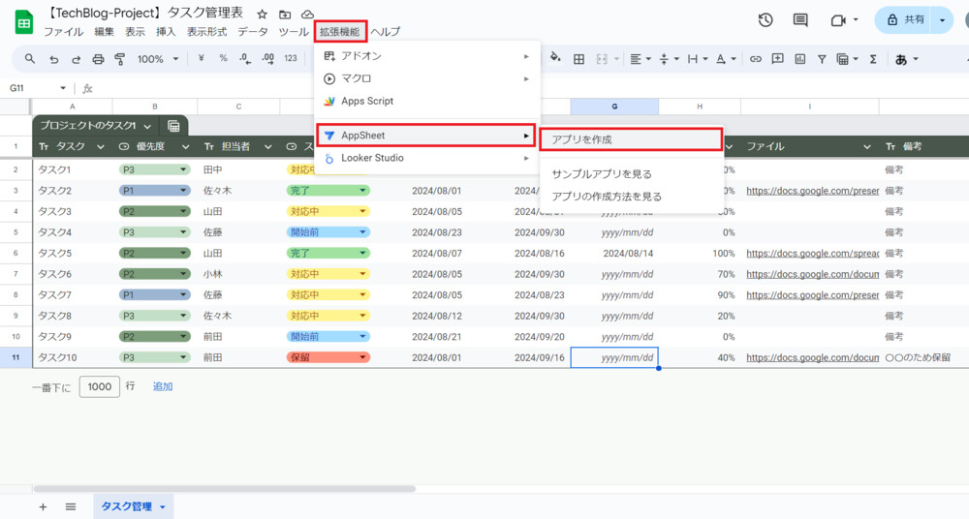
Task: Open タスク1 priority P3 dropdown chip
Action: pyautogui.click(x=154, y=169)
